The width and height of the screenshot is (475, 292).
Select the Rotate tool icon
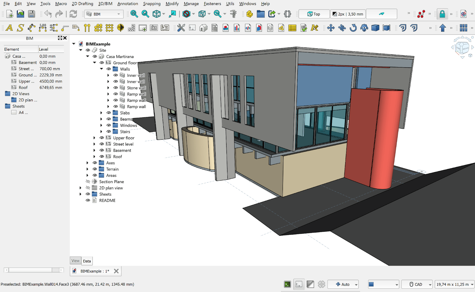tap(353, 28)
